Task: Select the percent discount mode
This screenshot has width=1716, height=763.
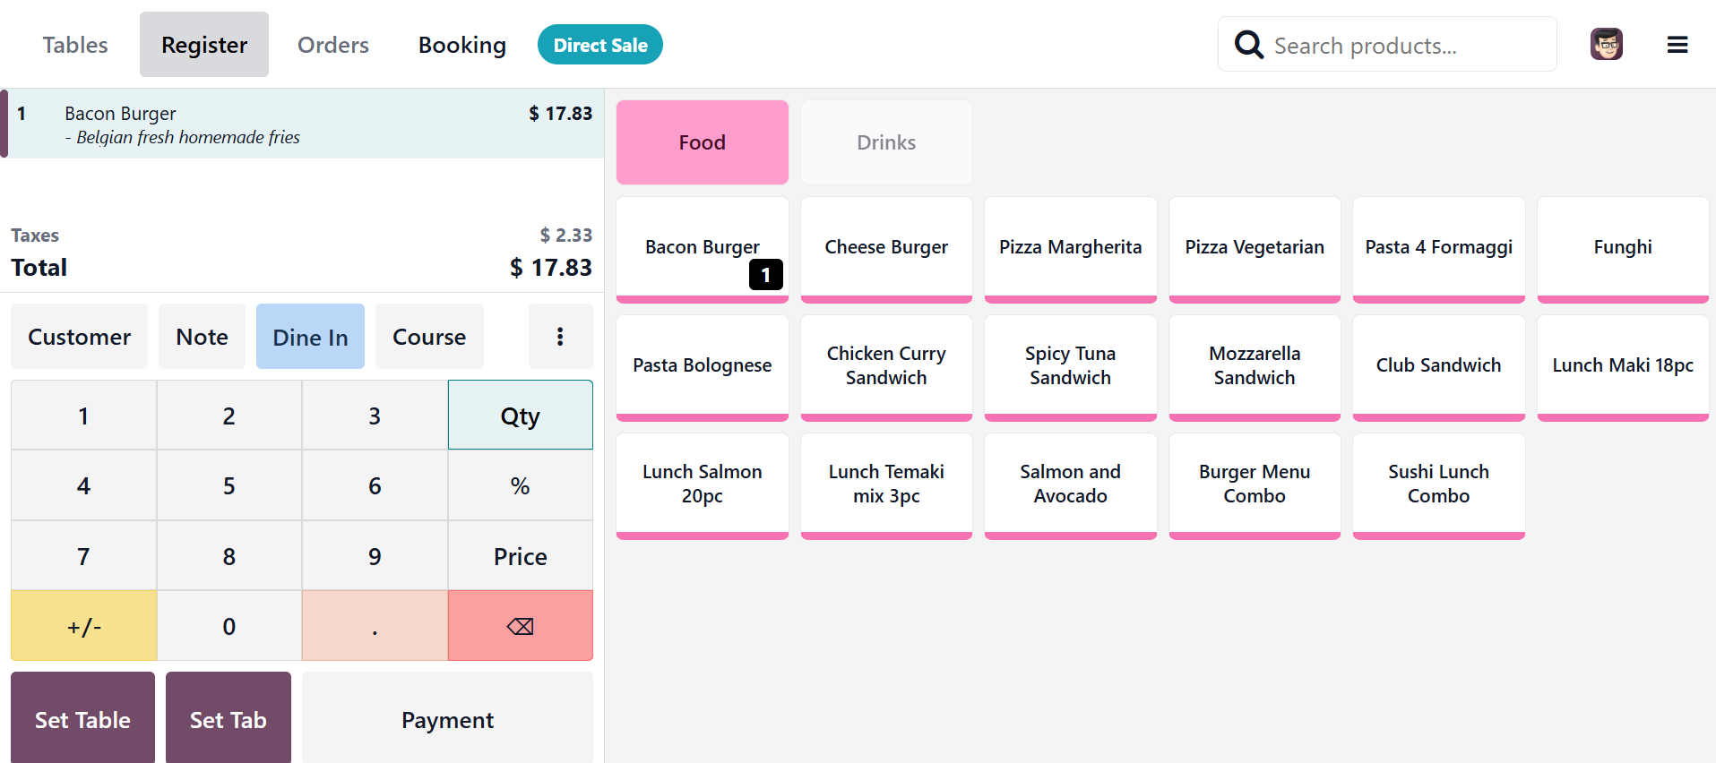Action: [x=520, y=485]
